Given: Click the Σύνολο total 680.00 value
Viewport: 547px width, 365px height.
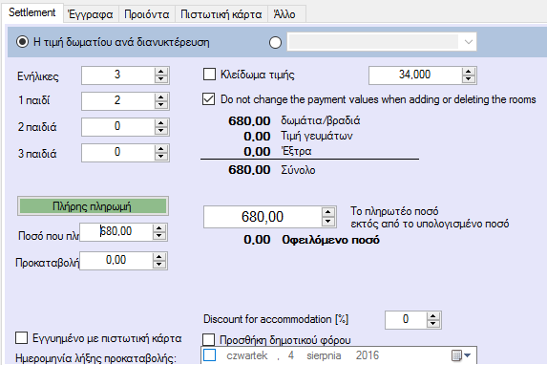Looking at the screenshot, I should click(x=249, y=170).
